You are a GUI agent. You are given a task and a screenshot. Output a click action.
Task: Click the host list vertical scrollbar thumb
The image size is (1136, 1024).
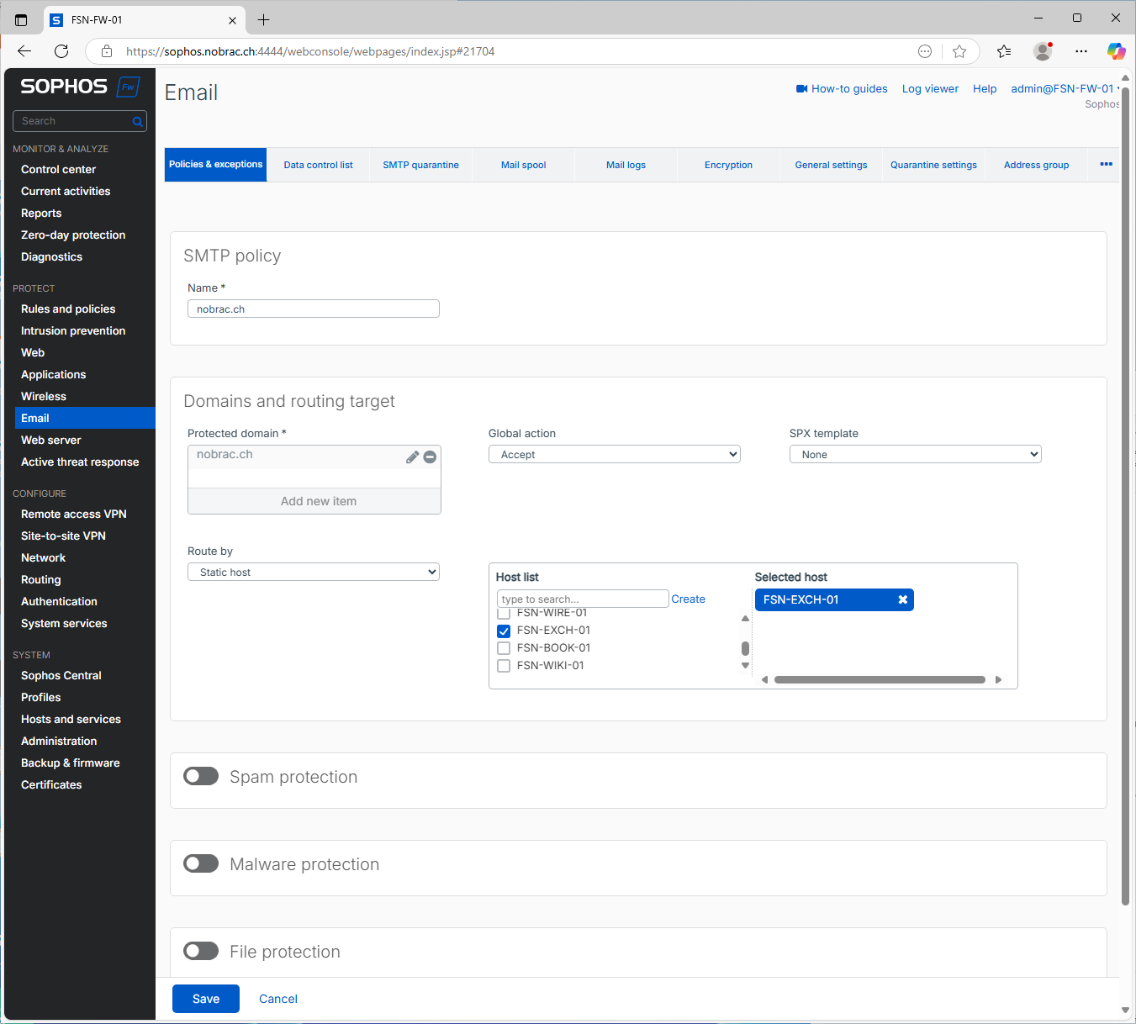pos(745,648)
